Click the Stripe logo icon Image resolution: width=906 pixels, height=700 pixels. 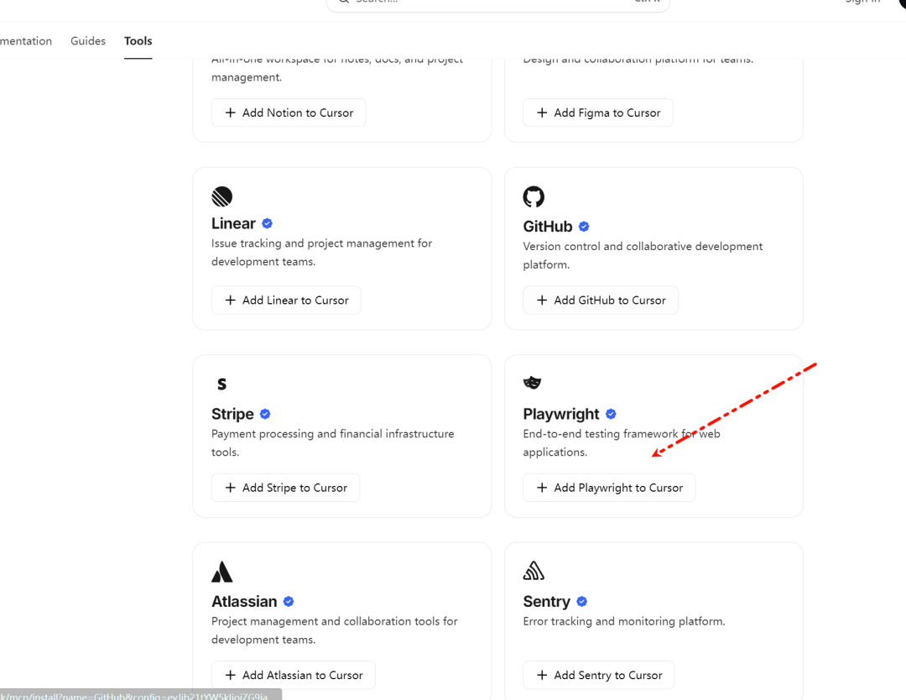[x=221, y=384]
